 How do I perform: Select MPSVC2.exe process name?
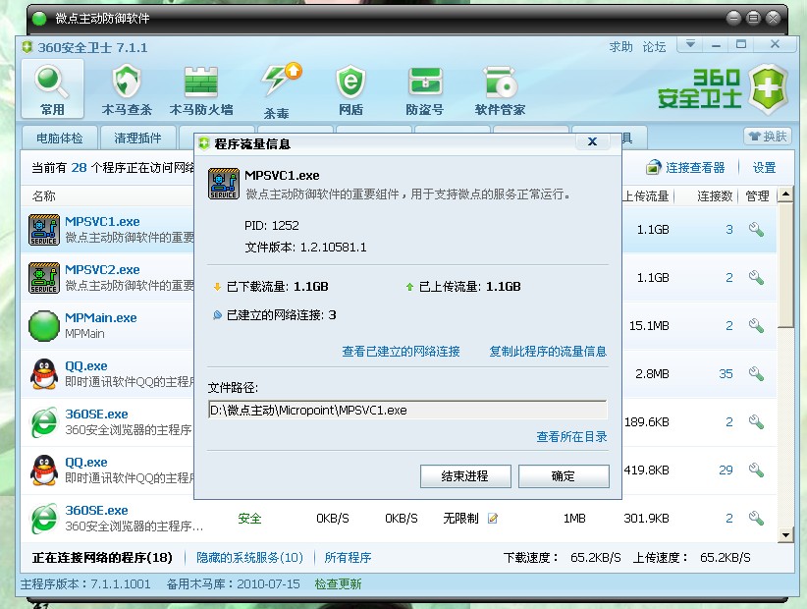102,269
